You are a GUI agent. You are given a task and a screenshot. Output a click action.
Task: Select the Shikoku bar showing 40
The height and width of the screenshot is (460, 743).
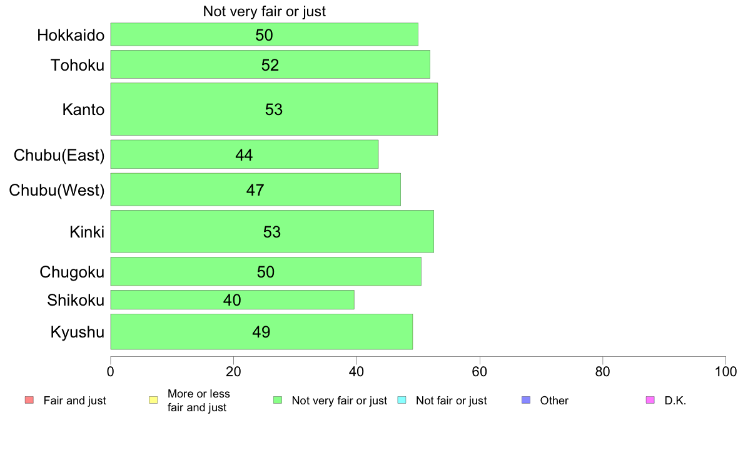click(232, 300)
